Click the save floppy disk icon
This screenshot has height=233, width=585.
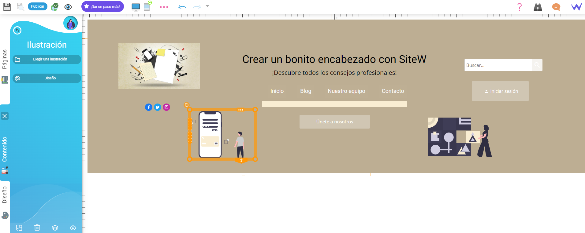point(7,7)
